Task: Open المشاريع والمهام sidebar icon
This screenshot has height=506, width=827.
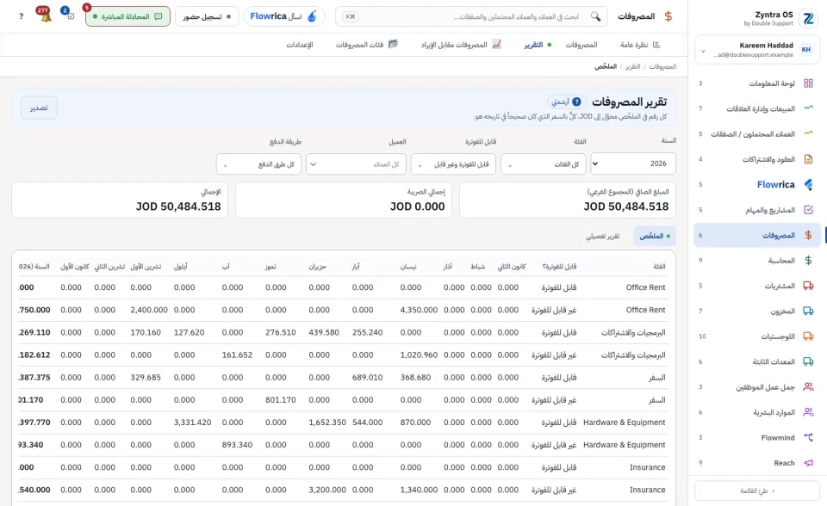Action: point(808,210)
